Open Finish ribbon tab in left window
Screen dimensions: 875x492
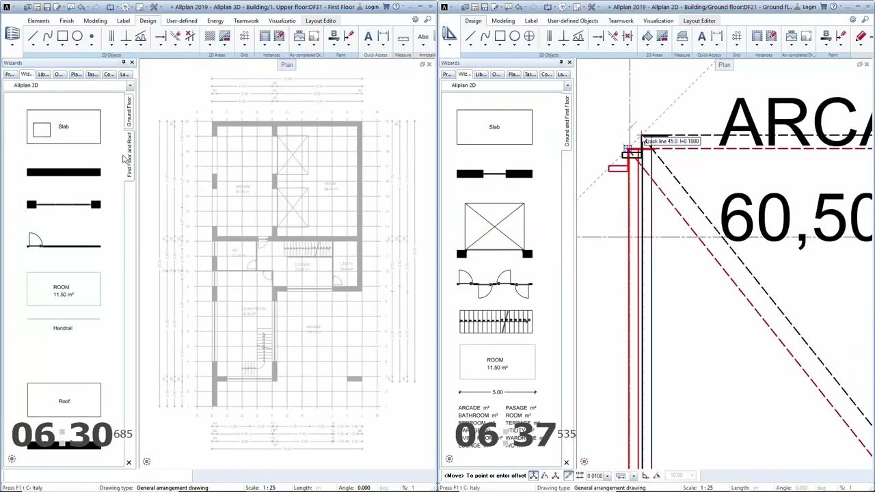coord(66,20)
